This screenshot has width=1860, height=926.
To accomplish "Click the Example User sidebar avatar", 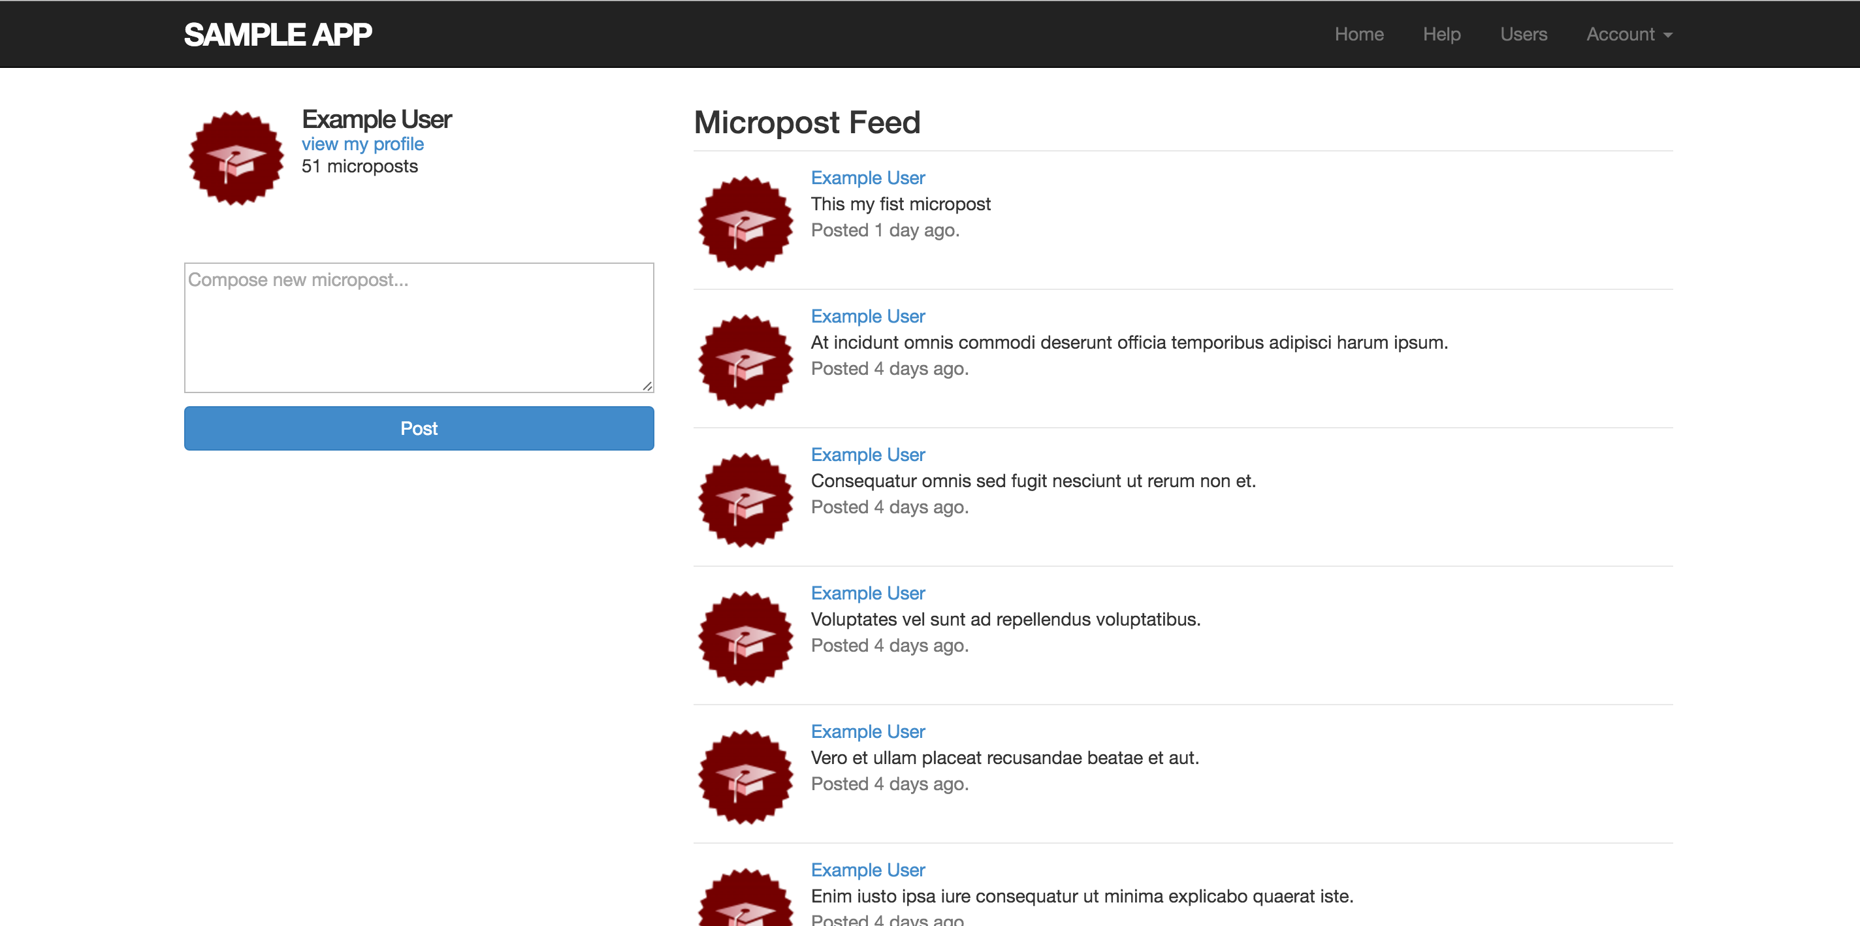I will click(x=236, y=157).
